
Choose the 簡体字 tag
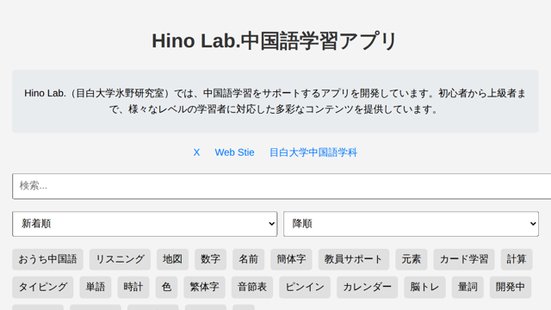point(291,259)
